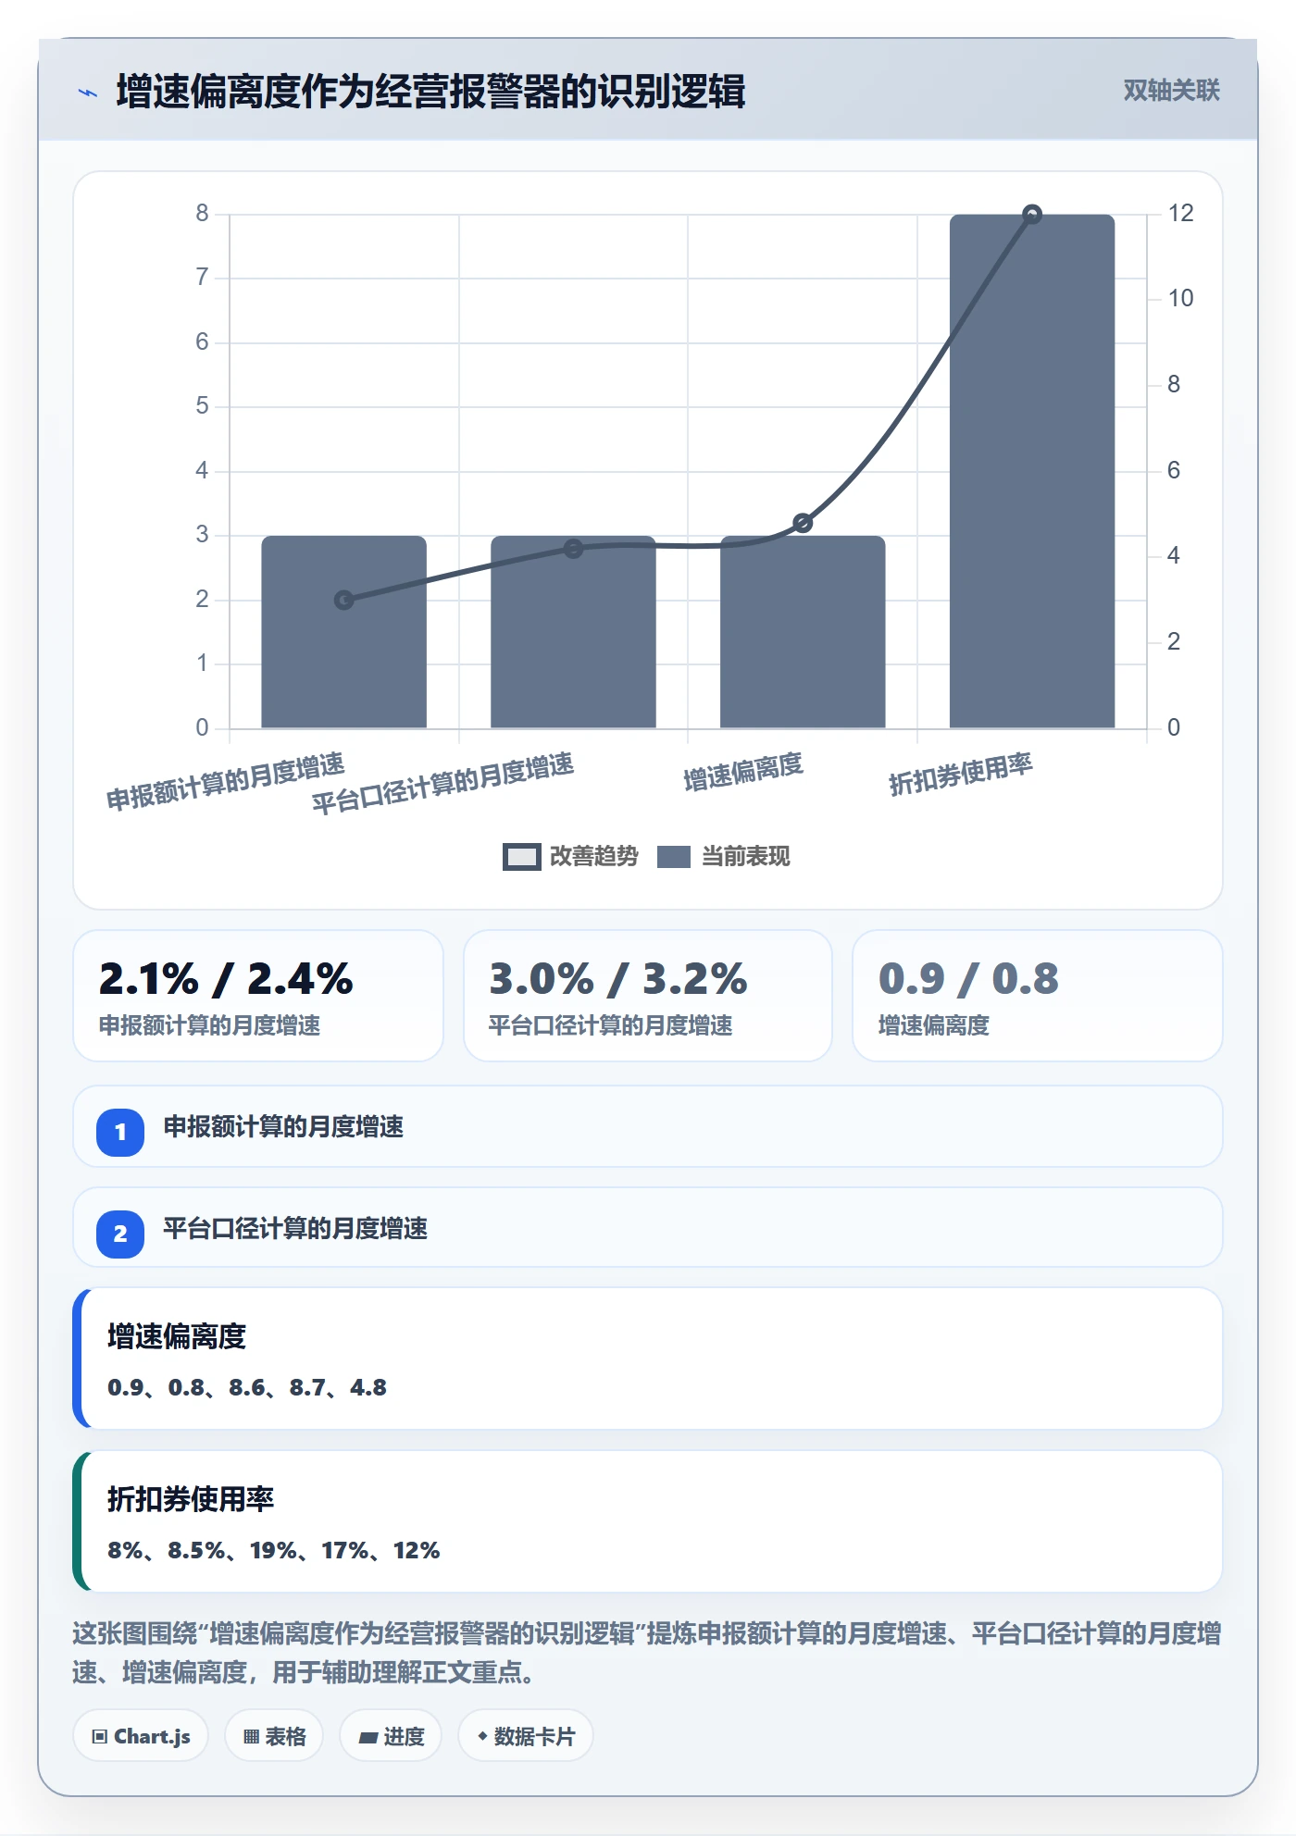This screenshot has width=1296, height=1836.
Task: Click the 改善趋势 legend text
Action: (593, 857)
